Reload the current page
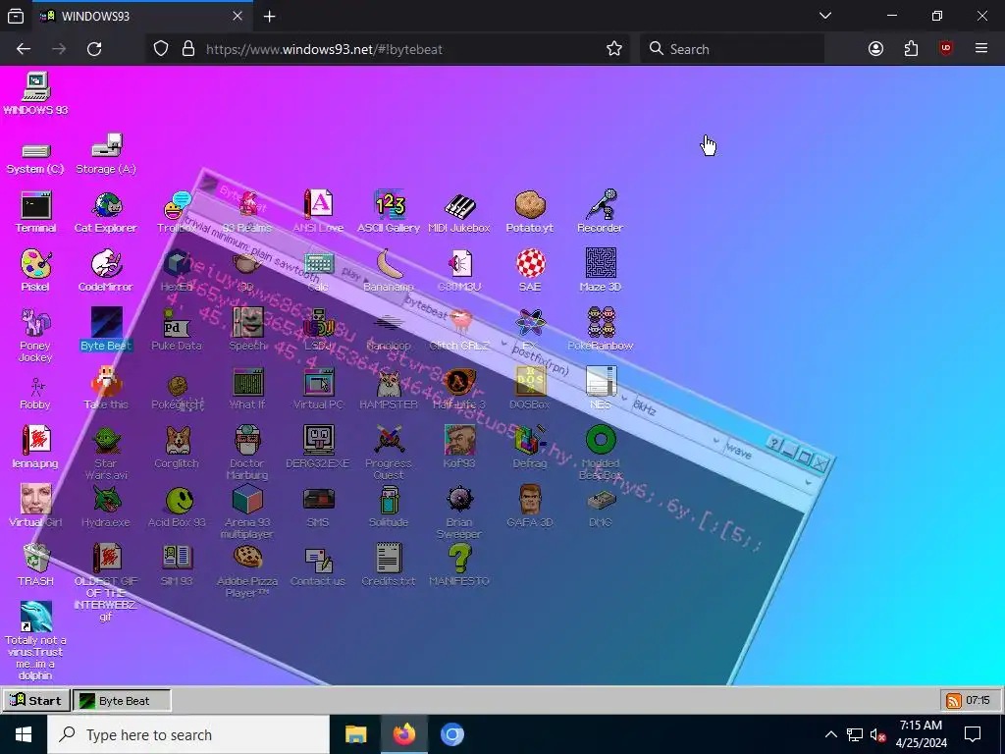This screenshot has height=754, width=1005. coord(94,49)
